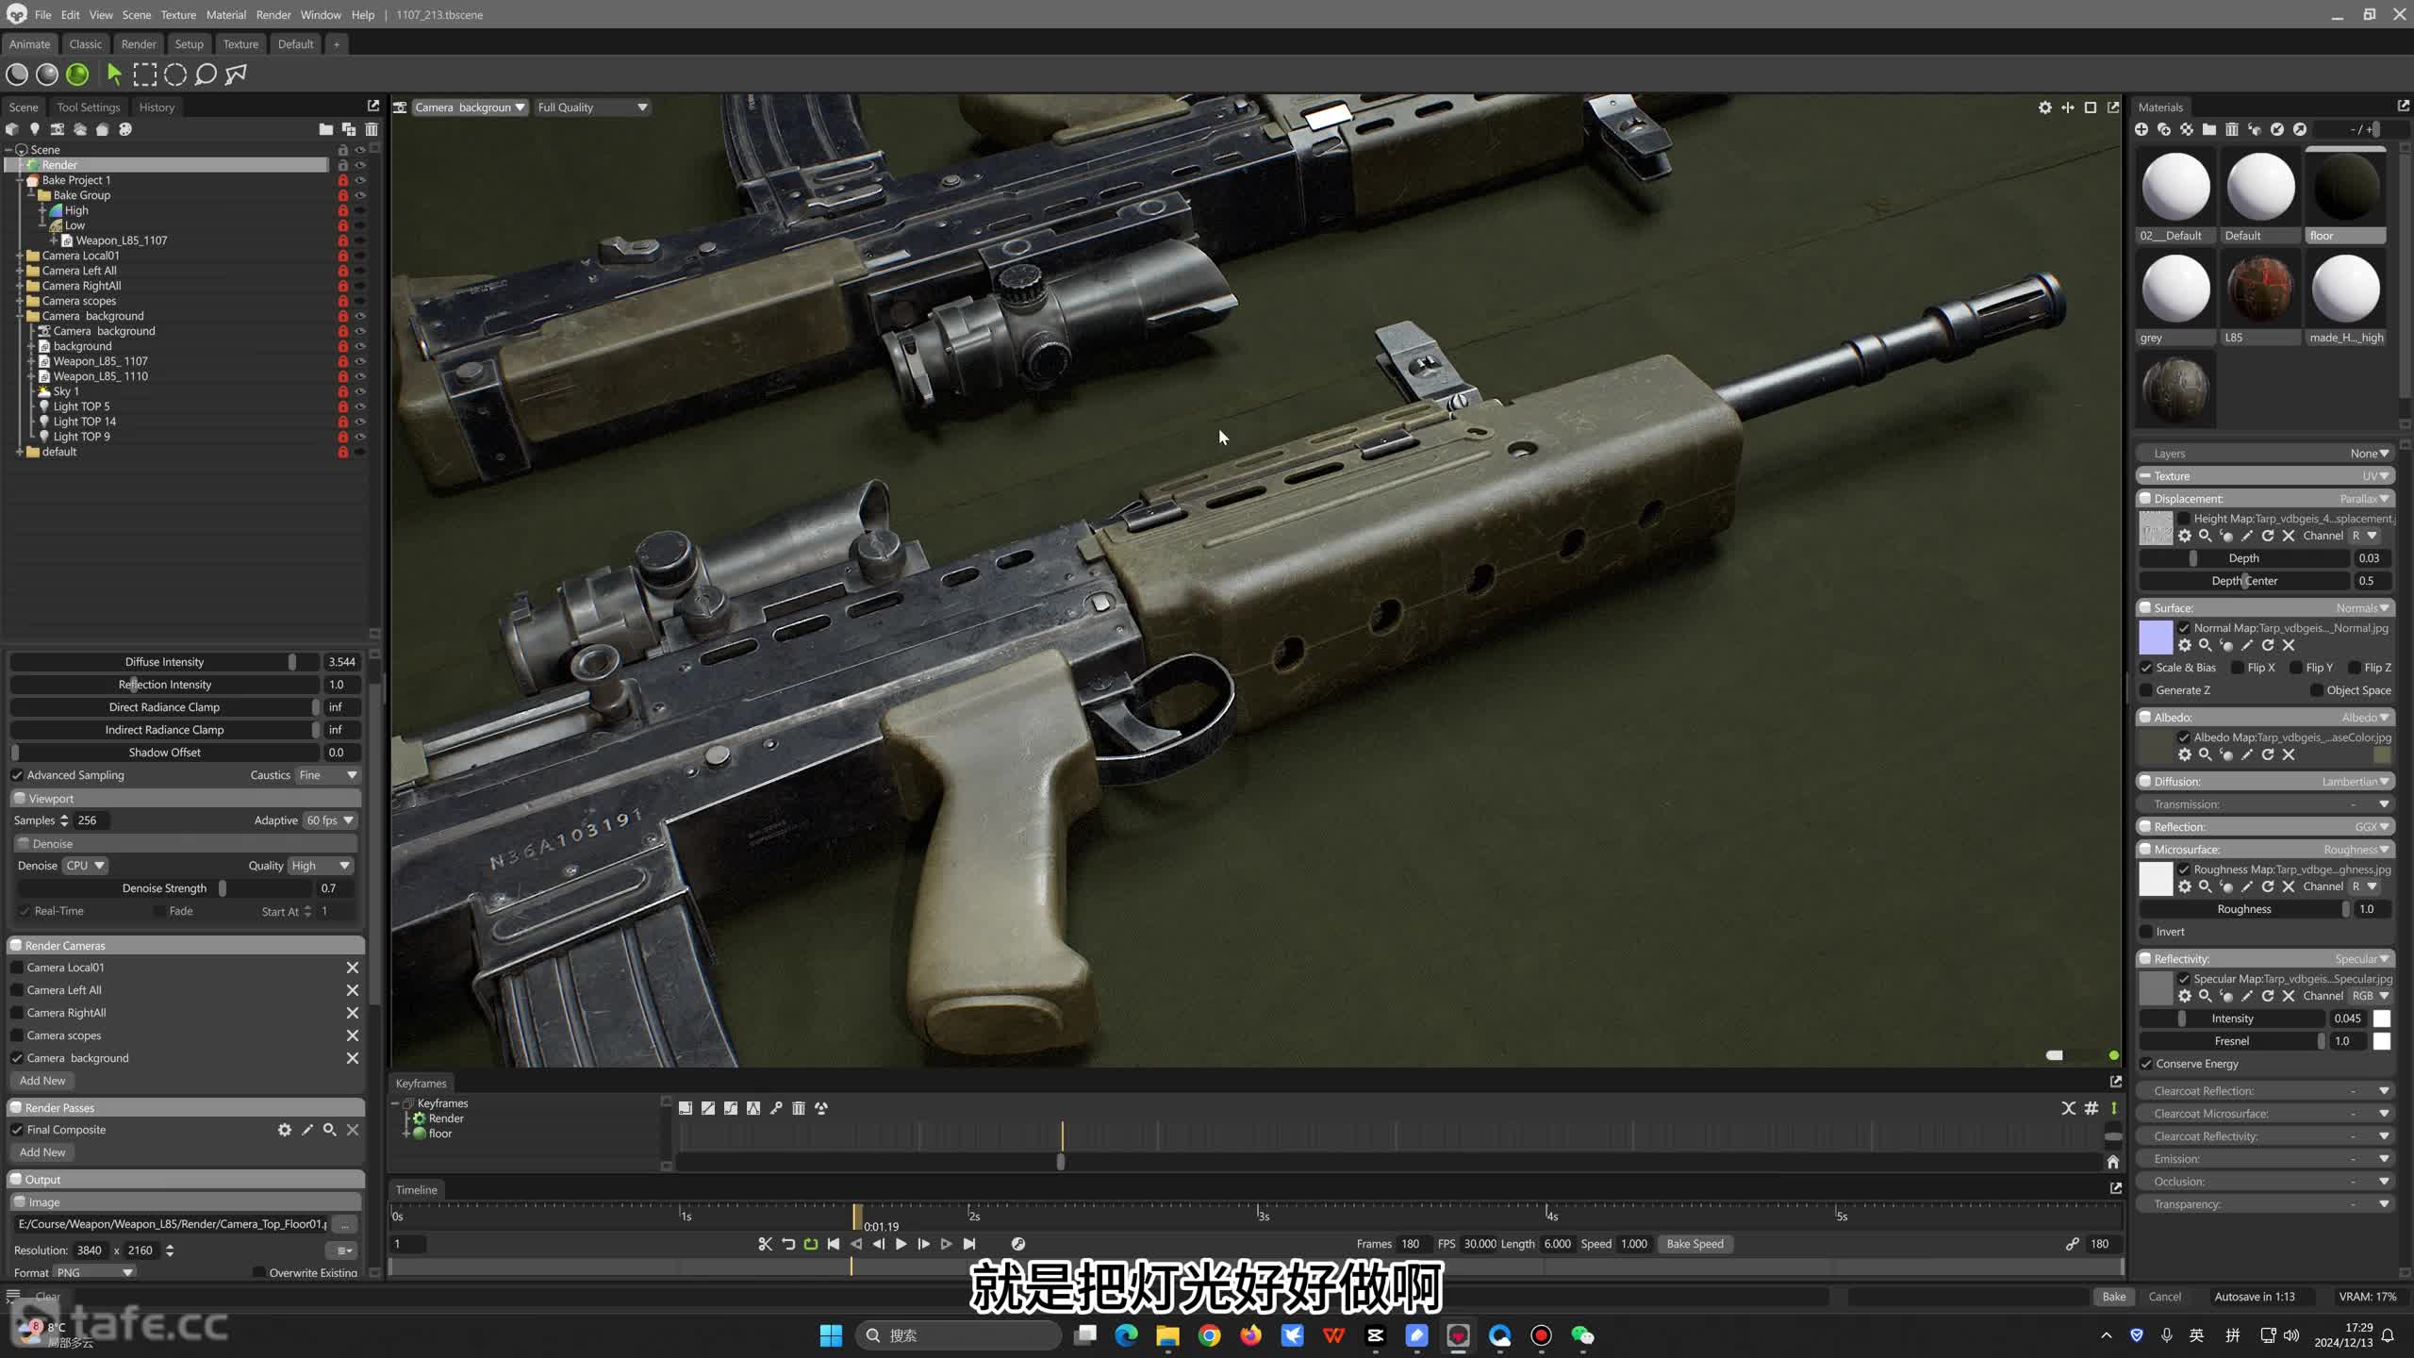This screenshot has height=1358, width=2414.
Task: Browse output image path with ellipsis button
Action: point(344,1224)
